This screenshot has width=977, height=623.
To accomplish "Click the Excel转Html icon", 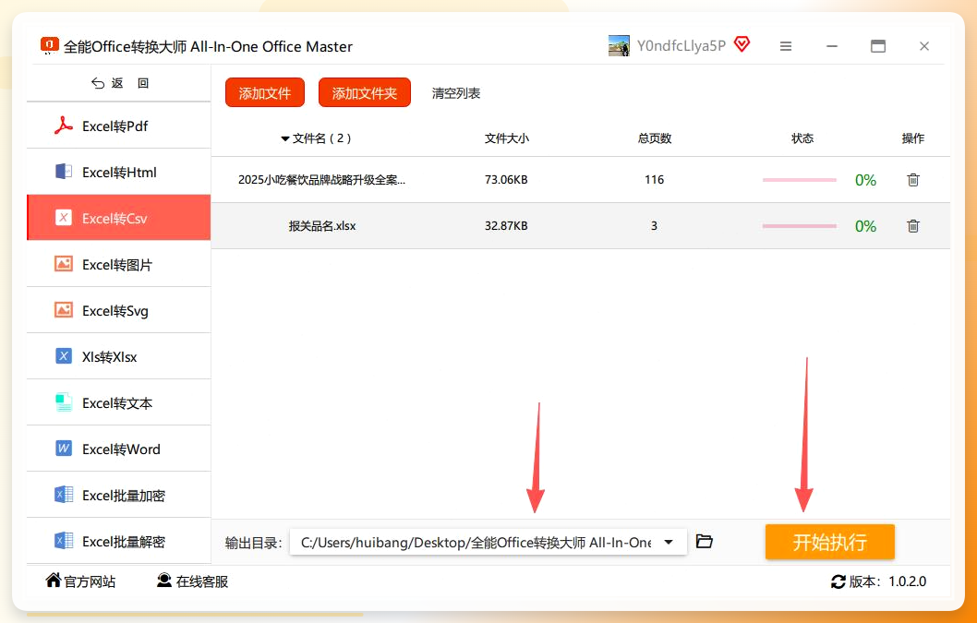I will [64, 172].
